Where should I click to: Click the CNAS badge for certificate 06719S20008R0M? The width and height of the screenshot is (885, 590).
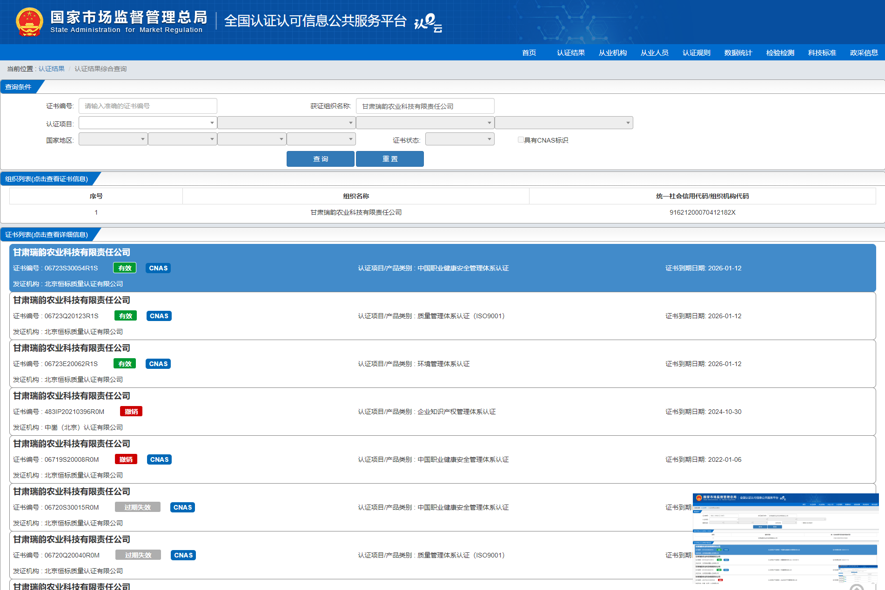click(159, 459)
